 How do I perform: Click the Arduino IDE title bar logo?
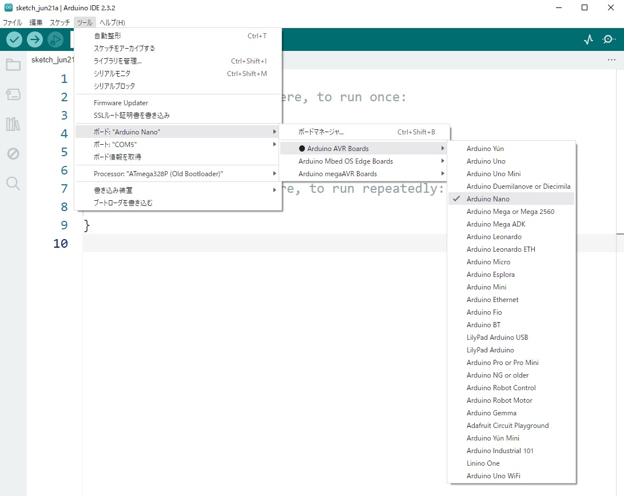tap(9, 7)
